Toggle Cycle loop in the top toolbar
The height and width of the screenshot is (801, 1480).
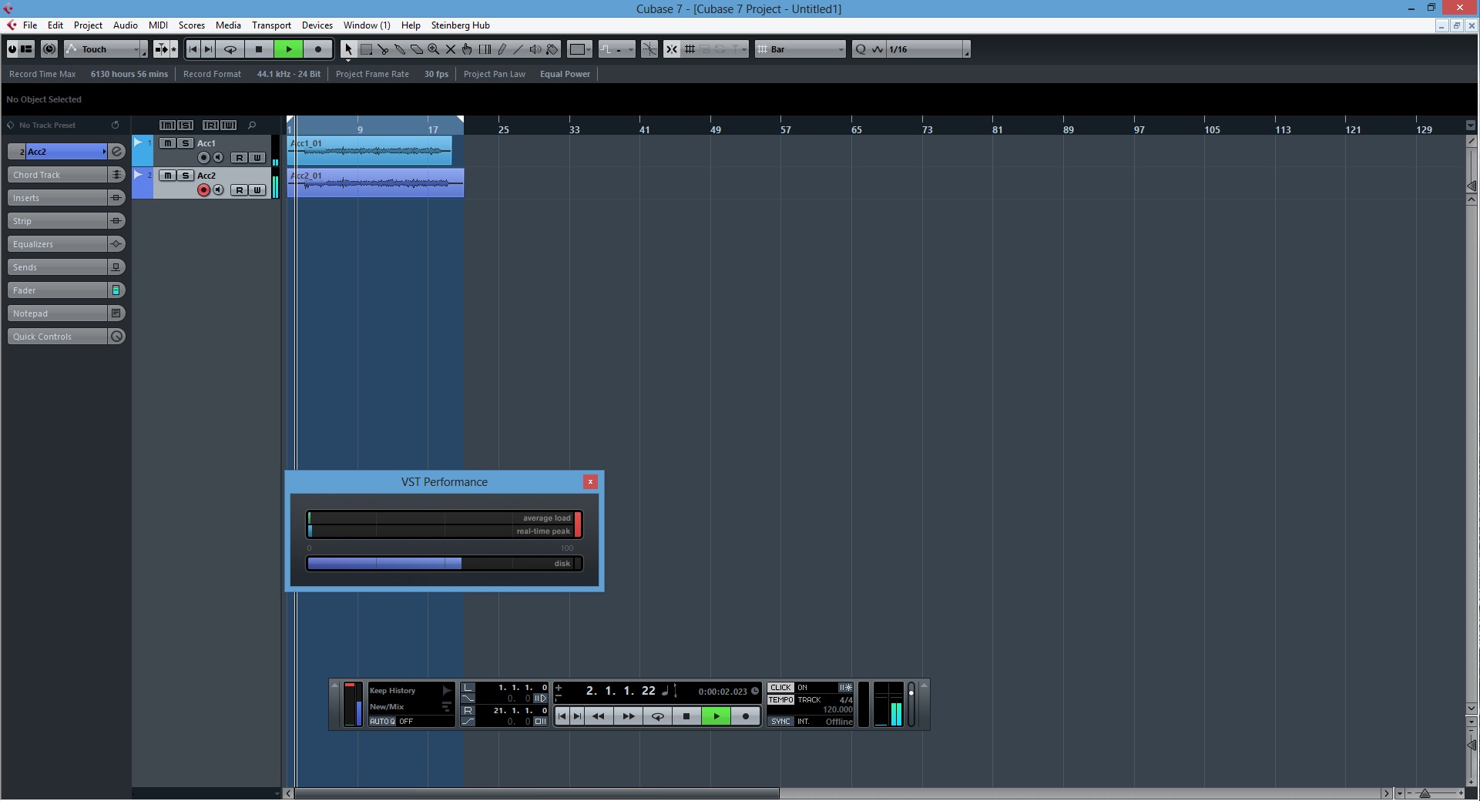tap(230, 49)
